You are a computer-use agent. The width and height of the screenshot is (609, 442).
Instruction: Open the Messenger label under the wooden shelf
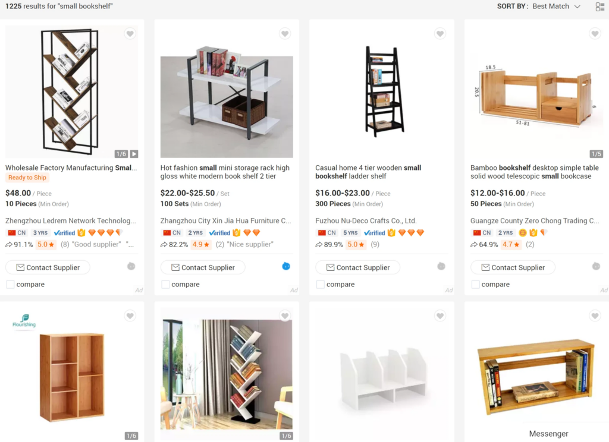click(548, 434)
